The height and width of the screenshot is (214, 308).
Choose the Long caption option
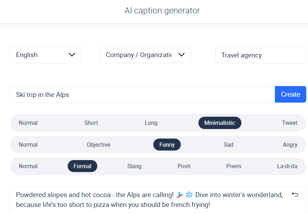coord(151,123)
